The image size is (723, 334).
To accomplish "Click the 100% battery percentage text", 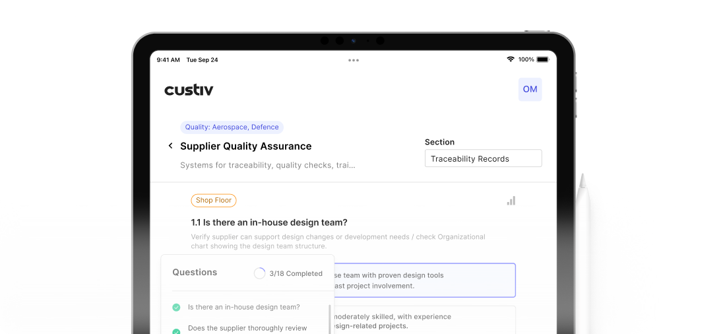I will coord(526,59).
